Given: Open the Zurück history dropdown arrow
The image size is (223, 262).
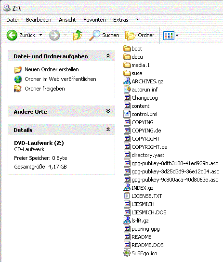Looking at the screenshot, I should 41,35.
